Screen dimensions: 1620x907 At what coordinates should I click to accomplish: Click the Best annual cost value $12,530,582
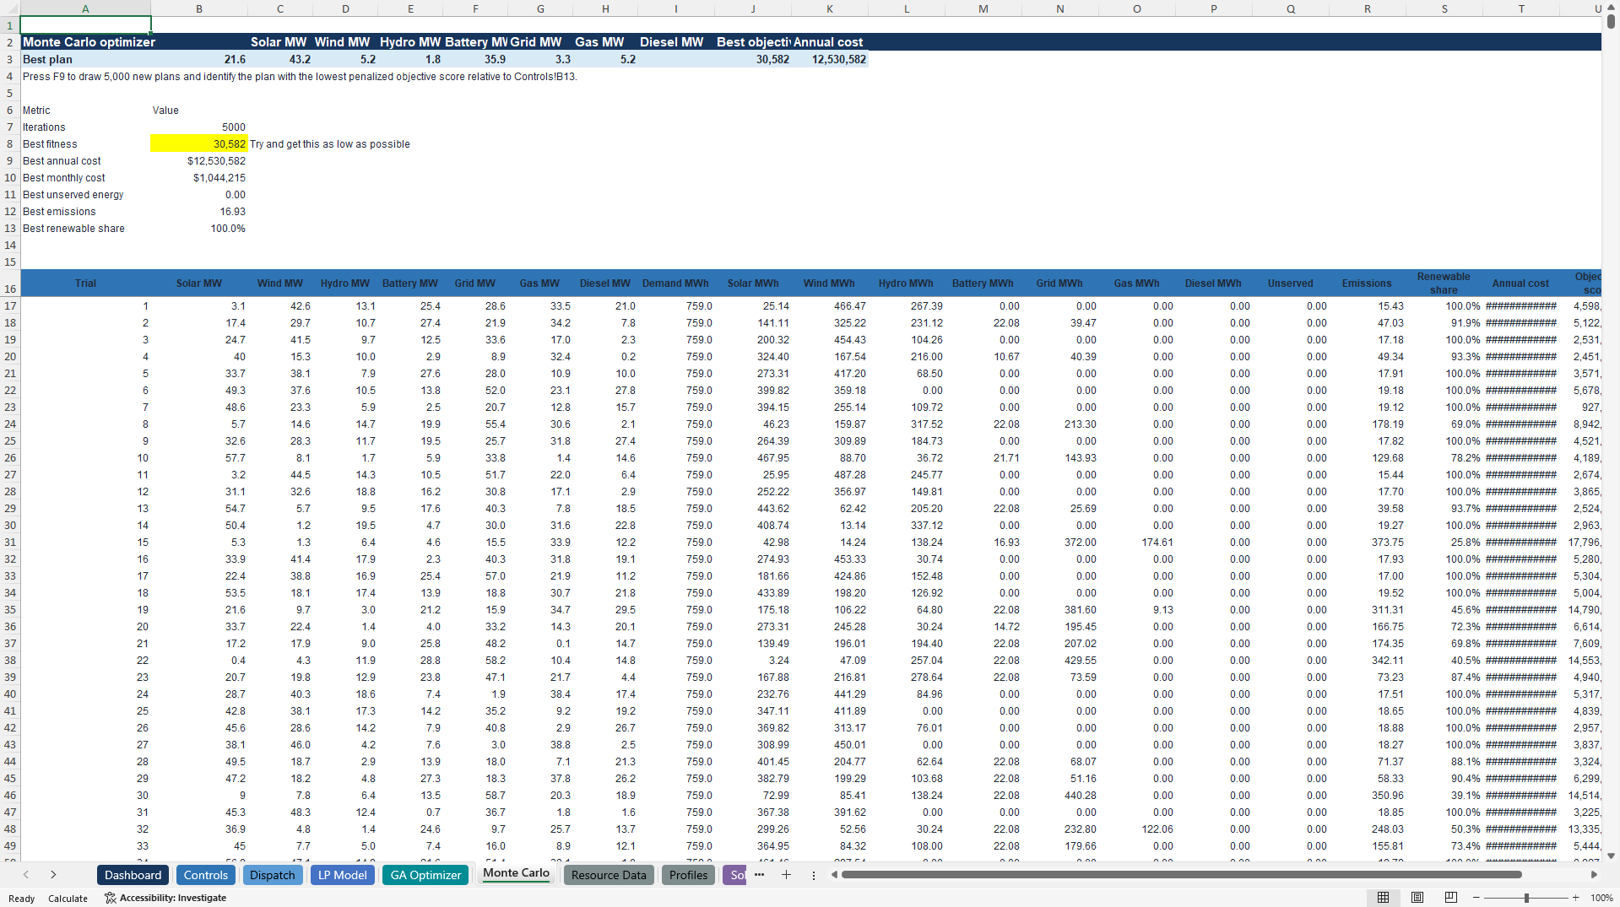tap(199, 161)
